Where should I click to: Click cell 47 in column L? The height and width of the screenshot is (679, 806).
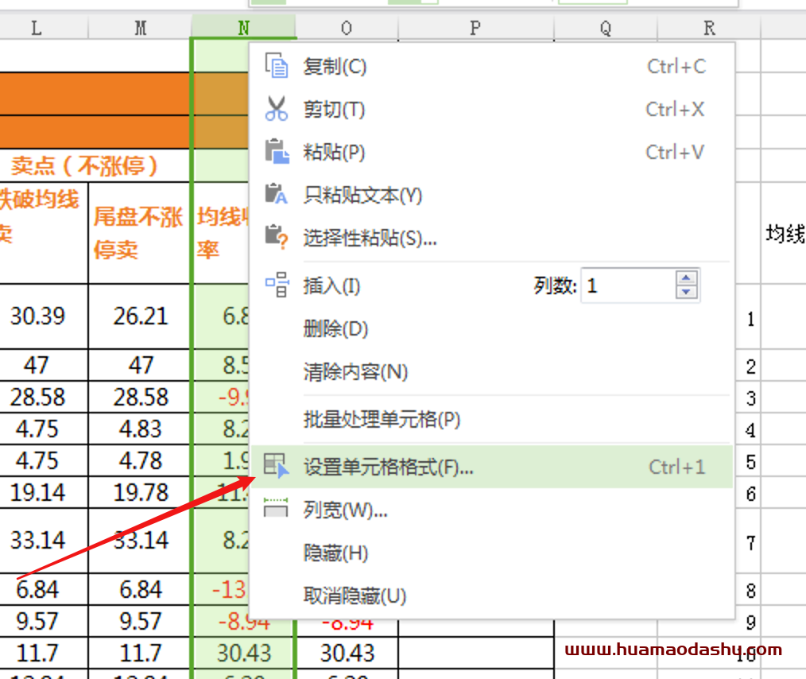44,365
